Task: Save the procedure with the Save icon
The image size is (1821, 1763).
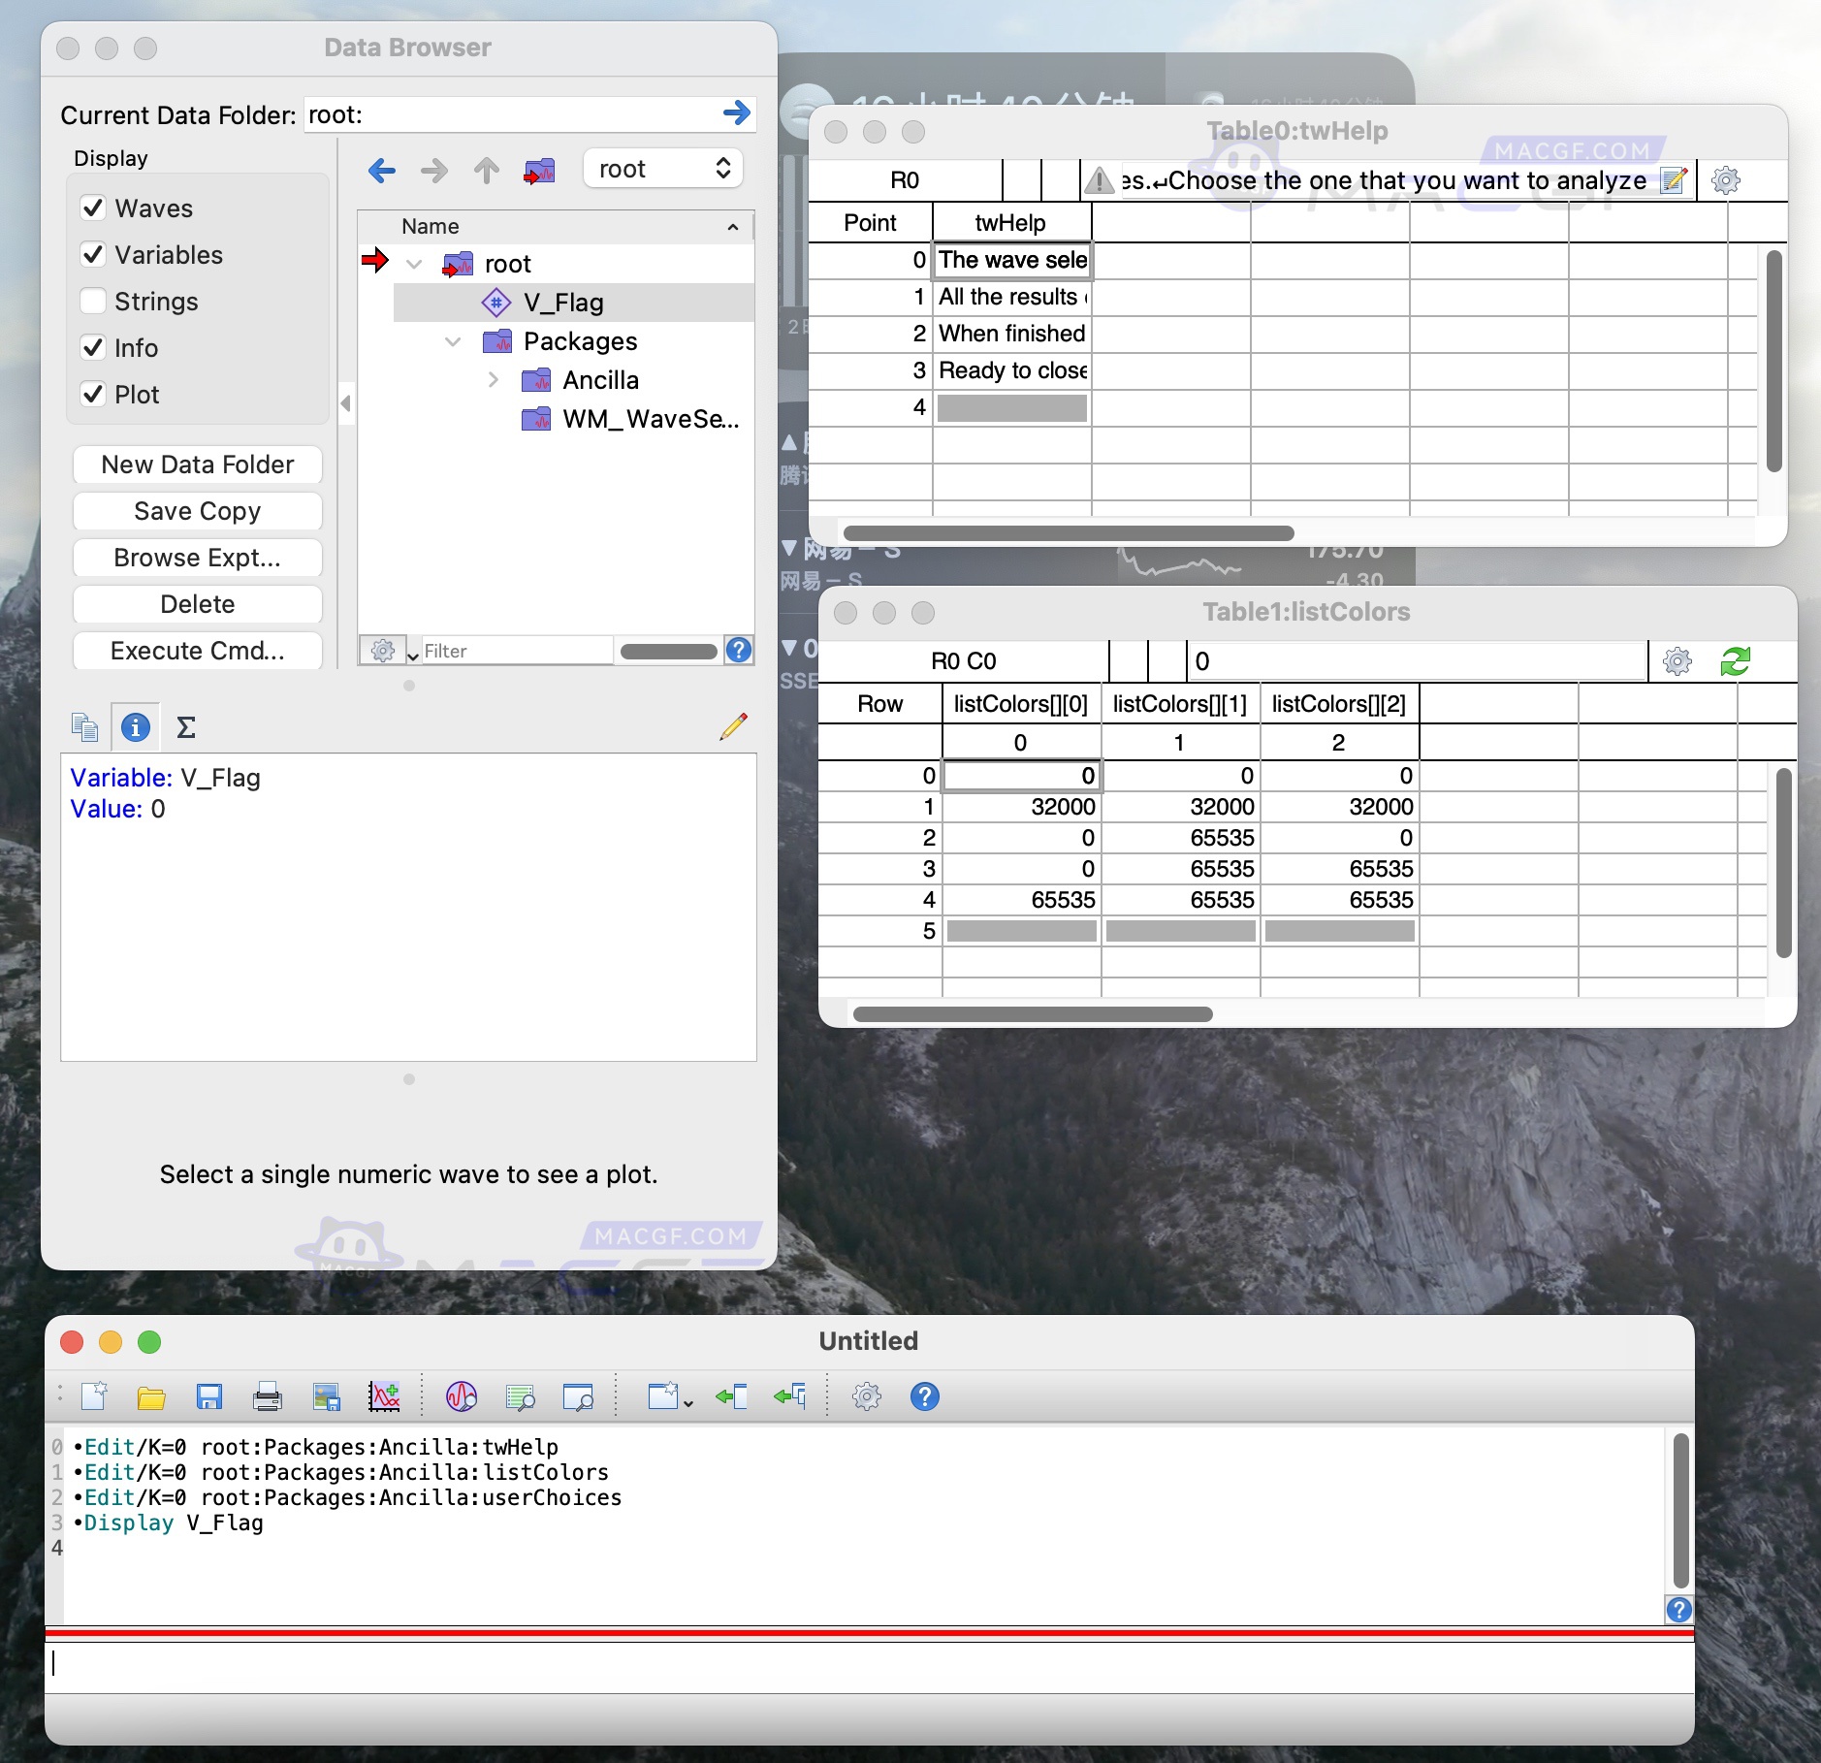Action: pos(210,1396)
